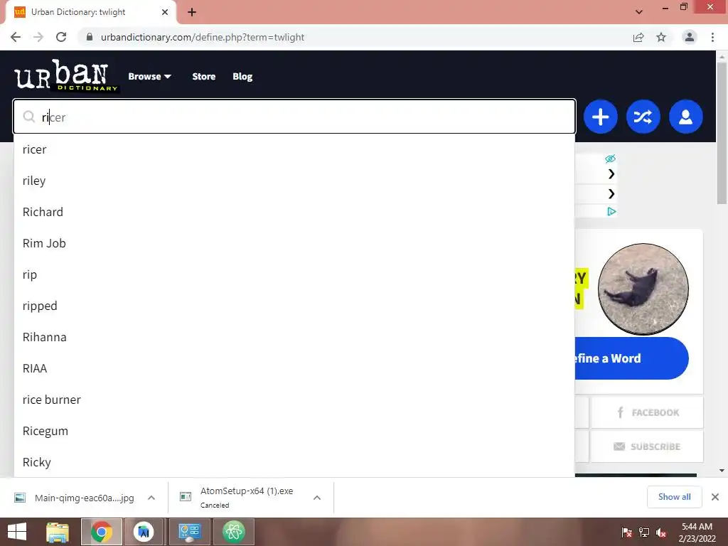The image size is (728, 546).
Task: Click the tab search dropdown arrow
Action: pos(639,12)
